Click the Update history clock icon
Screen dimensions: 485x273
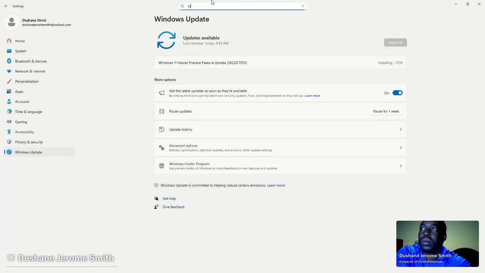point(162,129)
